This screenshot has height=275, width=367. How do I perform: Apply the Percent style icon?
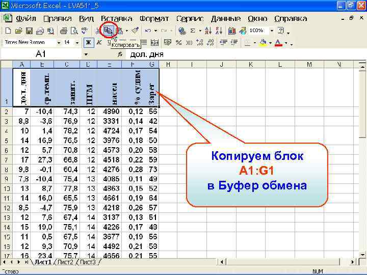point(178,43)
